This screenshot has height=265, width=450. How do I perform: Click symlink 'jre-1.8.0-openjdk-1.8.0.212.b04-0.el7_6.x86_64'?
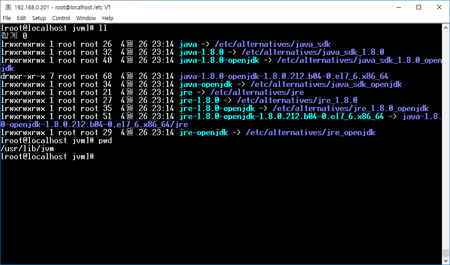point(281,116)
